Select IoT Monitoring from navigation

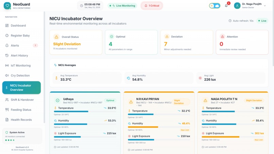[21, 65]
